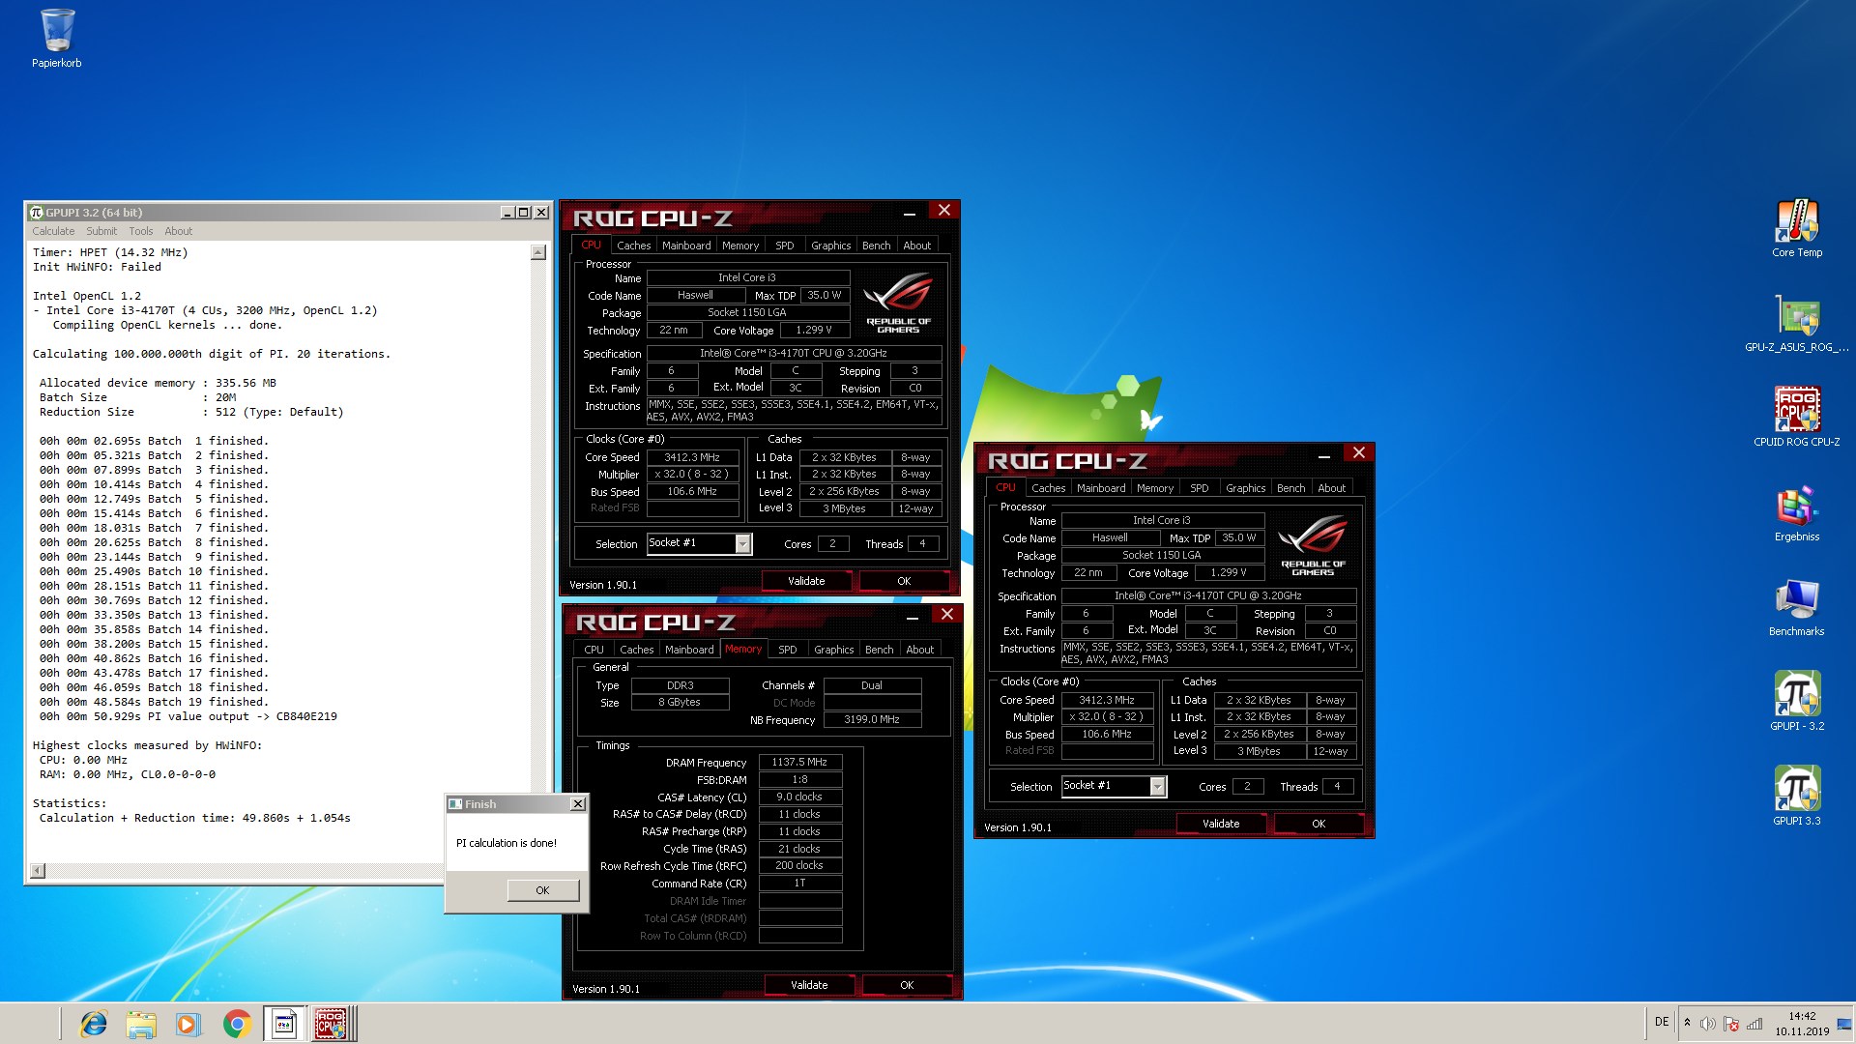
Task: Open Windows Media Player from the taskbar
Action: (188, 1024)
